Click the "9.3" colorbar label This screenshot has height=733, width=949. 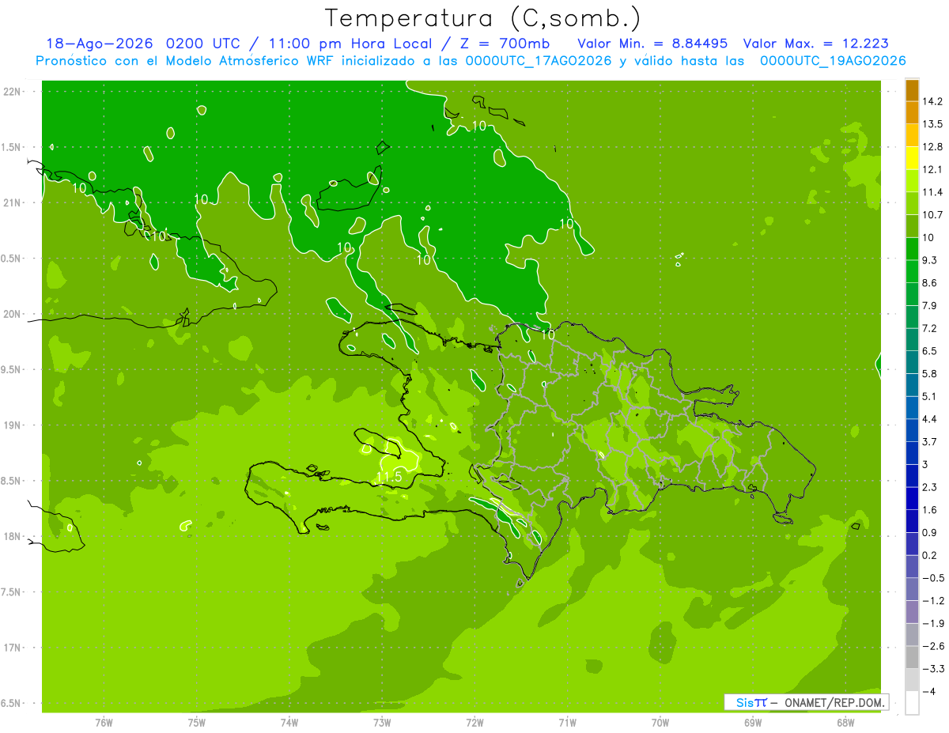[x=930, y=260]
